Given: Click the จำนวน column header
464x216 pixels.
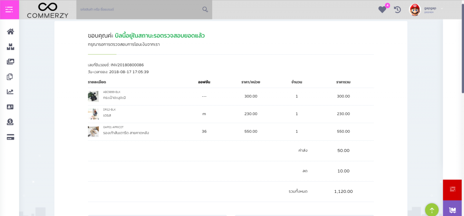Looking at the screenshot, I should (296, 82).
